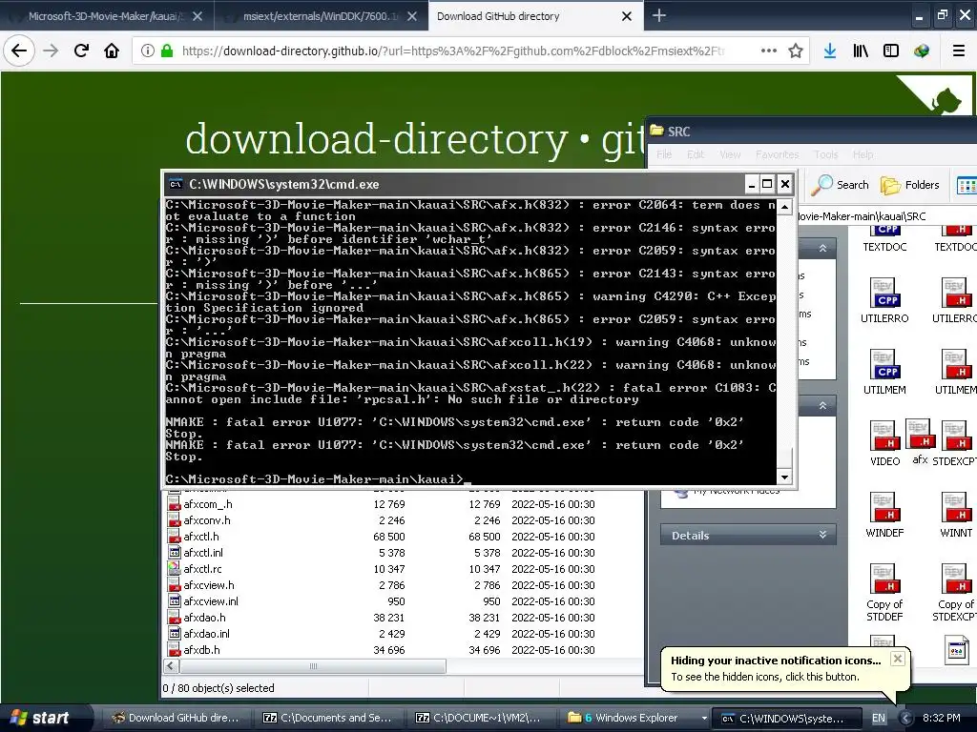The width and height of the screenshot is (977, 732).
Task: Show site information icon in address bar
Action: 148,51
